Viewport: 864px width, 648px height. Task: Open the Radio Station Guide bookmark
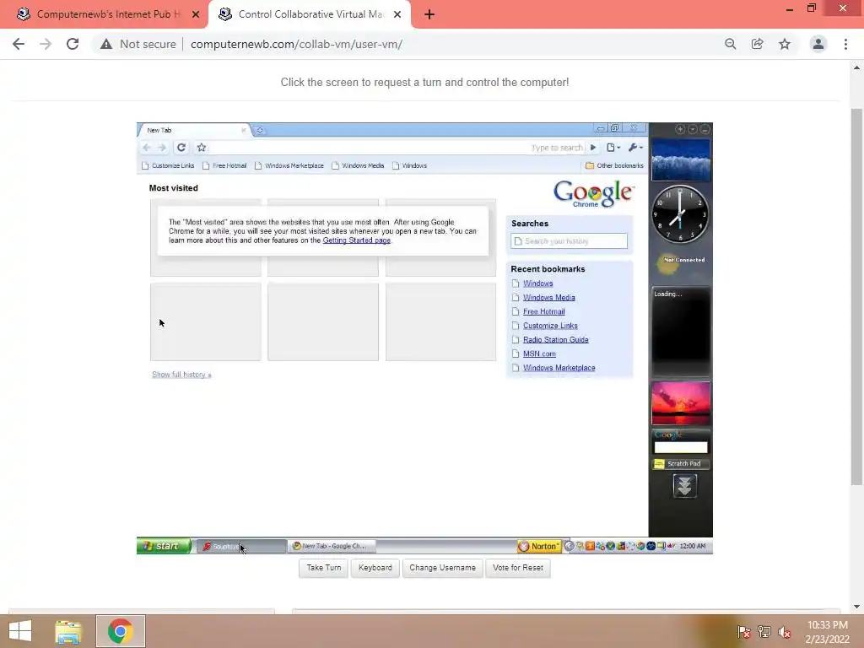[555, 339]
